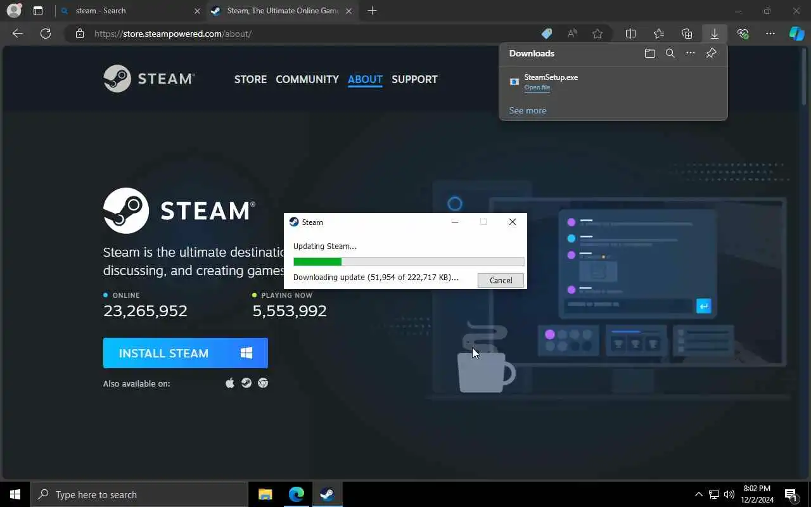The image size is (811, 507).
Task: Show hidden system tray icons
Action: (x=699, y=494)
